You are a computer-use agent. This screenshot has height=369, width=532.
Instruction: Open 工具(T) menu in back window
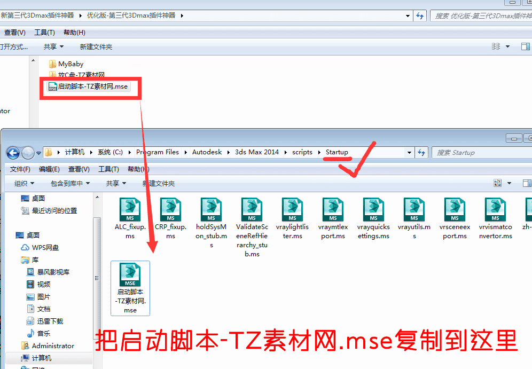[44, 32]
